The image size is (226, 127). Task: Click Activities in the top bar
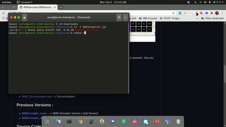tap(6, 2)
